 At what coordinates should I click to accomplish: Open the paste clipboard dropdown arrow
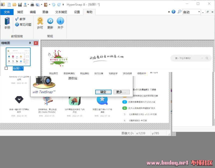(49, 4)
